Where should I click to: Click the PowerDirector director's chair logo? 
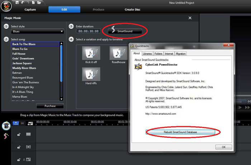tap(6, 6)
